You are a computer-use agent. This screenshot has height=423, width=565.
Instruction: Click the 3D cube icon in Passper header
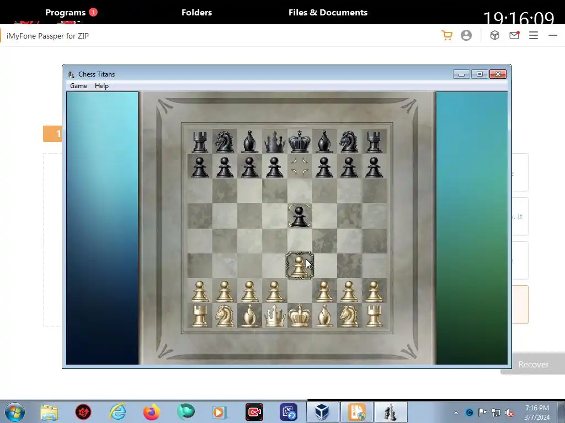tap(495, 35)
